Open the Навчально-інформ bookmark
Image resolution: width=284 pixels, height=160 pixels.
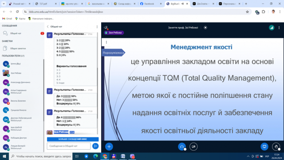[41, 19]
